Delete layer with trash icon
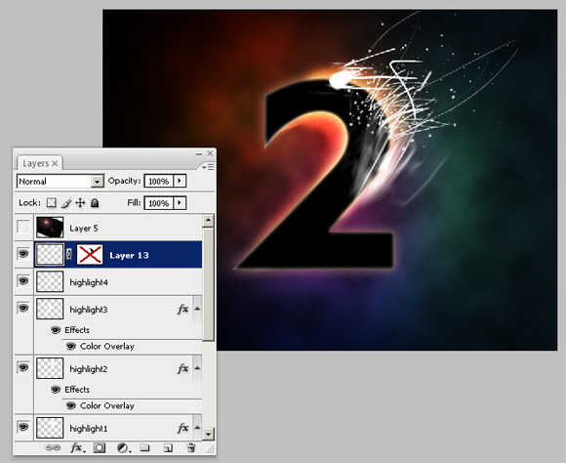This screenshot has width=566, height=463. point(191,447)
